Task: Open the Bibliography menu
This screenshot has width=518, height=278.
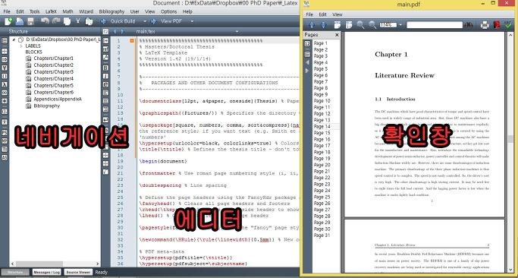Action: (111, 11)
